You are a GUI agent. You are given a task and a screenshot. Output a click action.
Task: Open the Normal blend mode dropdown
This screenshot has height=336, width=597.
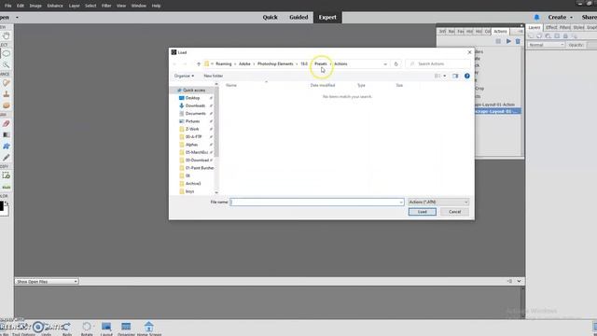(x=546, y=45)
